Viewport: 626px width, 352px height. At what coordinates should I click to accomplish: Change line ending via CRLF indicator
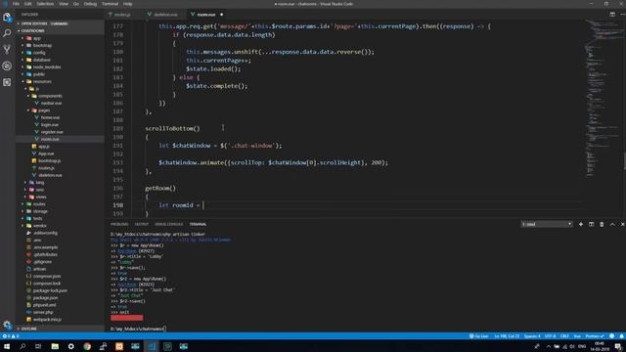(x=564, y=336)
